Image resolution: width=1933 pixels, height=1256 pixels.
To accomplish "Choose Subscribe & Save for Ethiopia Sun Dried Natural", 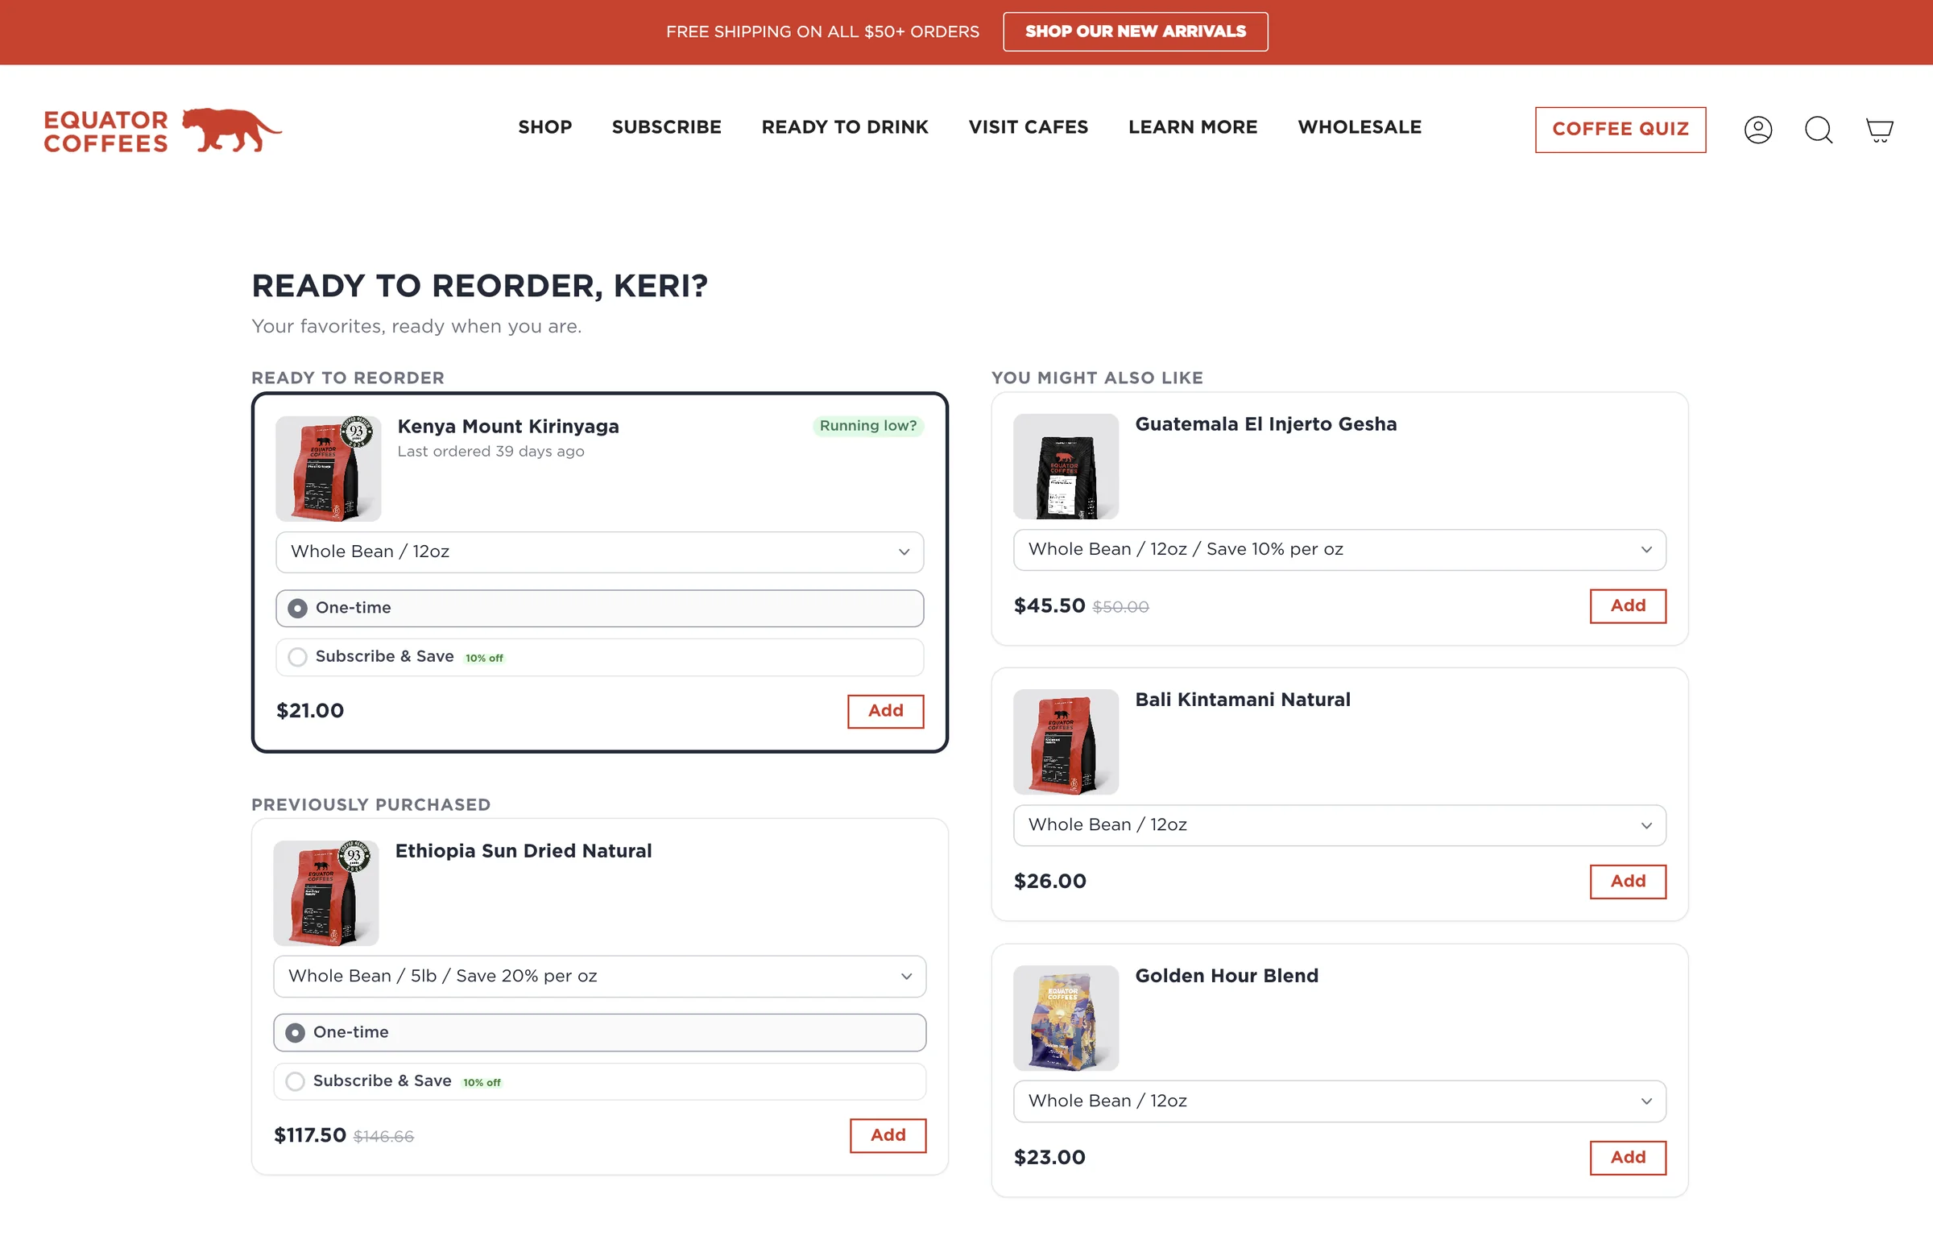I will pyautogui.click(x=599, y=1081).
